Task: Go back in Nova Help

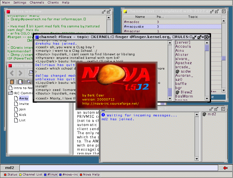Action: [12, 73]
